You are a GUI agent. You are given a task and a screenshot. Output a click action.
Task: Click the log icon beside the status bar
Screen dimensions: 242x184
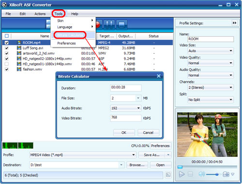pos(168,175)
